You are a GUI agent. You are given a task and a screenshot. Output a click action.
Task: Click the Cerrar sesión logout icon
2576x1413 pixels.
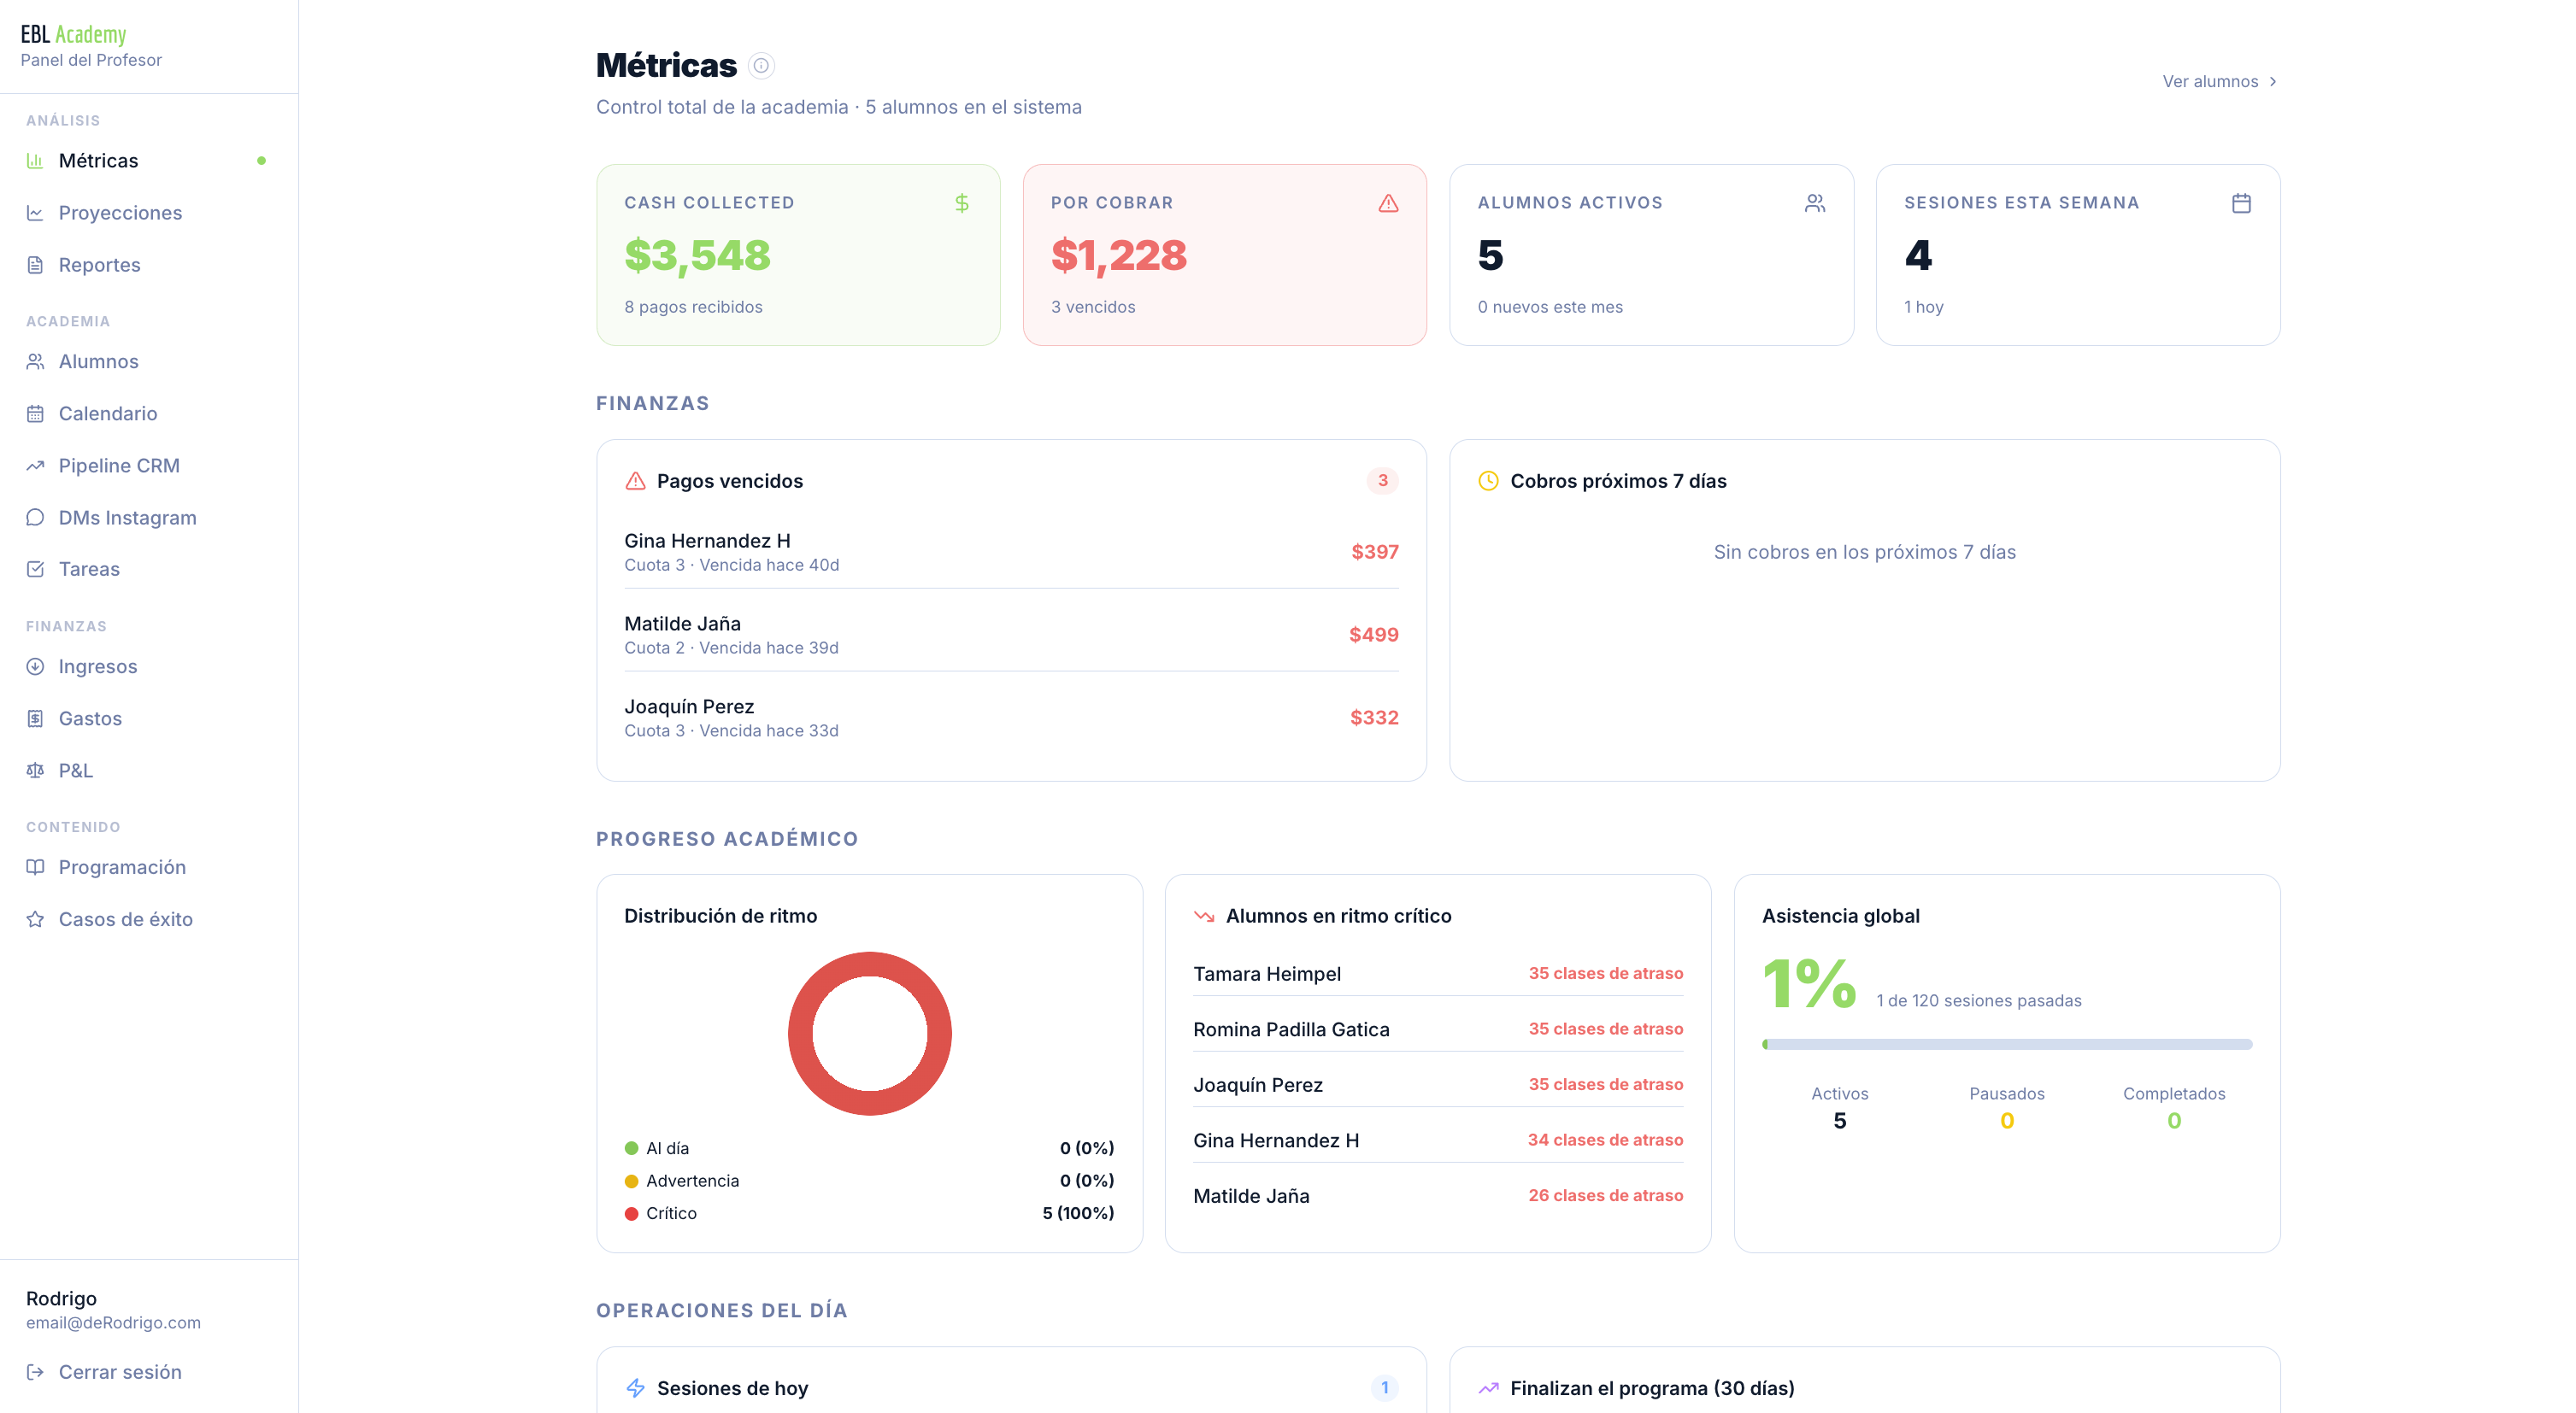click(x=35, y=1372)
